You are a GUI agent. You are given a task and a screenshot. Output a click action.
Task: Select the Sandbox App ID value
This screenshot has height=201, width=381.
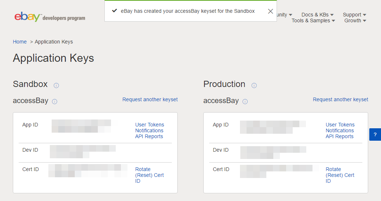(81, 126)
